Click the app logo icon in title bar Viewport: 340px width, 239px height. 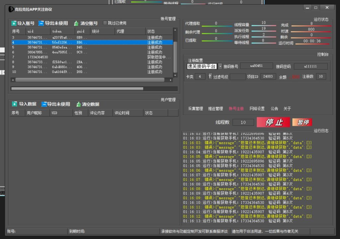11,9
